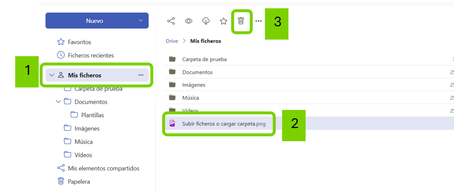Collapse the Mis ficheros tree chevron
454x193 pixels.
pos(51,75)
